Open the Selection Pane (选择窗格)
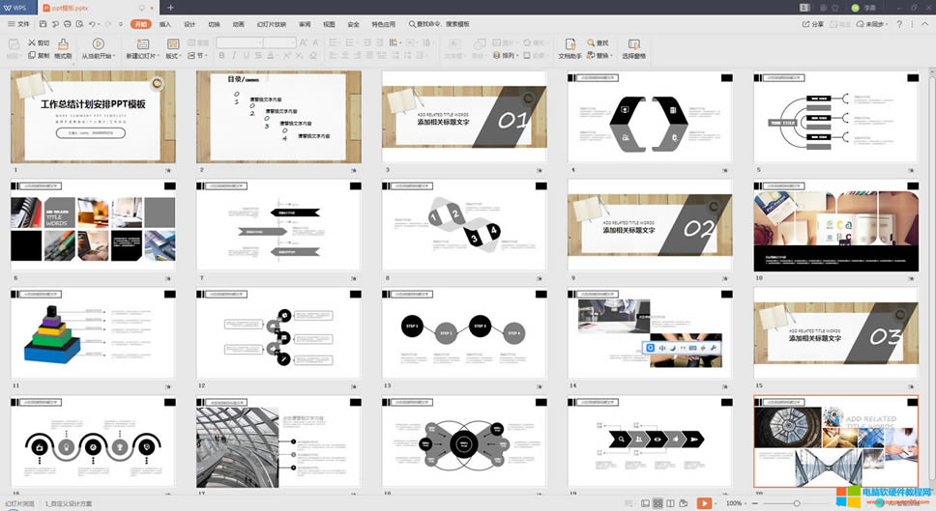The height and width of the screenshot is (511, 936). coord(633,44)
